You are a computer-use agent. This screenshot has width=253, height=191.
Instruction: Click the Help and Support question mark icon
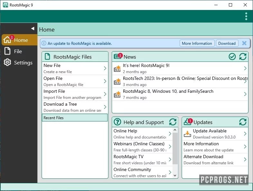click(117, 122)
